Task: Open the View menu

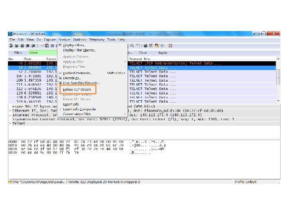Action: click(x=30, y=39)
